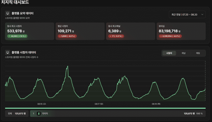Click the red 5,606 (-4.9 %) badge
Image resolution: width=212 pixels, height=122 pixels.
point(67,36)
